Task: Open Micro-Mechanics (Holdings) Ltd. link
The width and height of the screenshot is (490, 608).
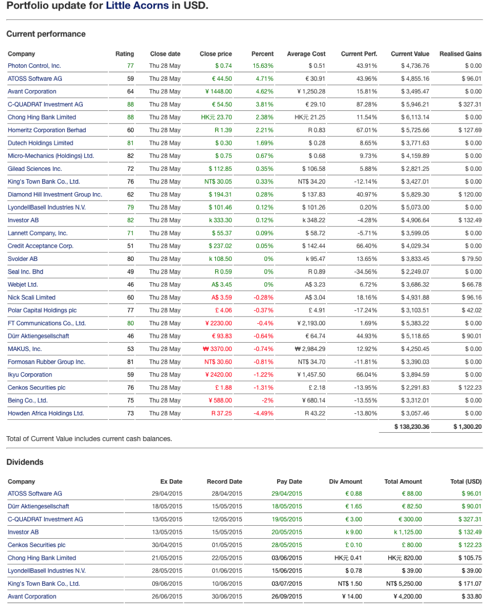Action: click(51, 156)
